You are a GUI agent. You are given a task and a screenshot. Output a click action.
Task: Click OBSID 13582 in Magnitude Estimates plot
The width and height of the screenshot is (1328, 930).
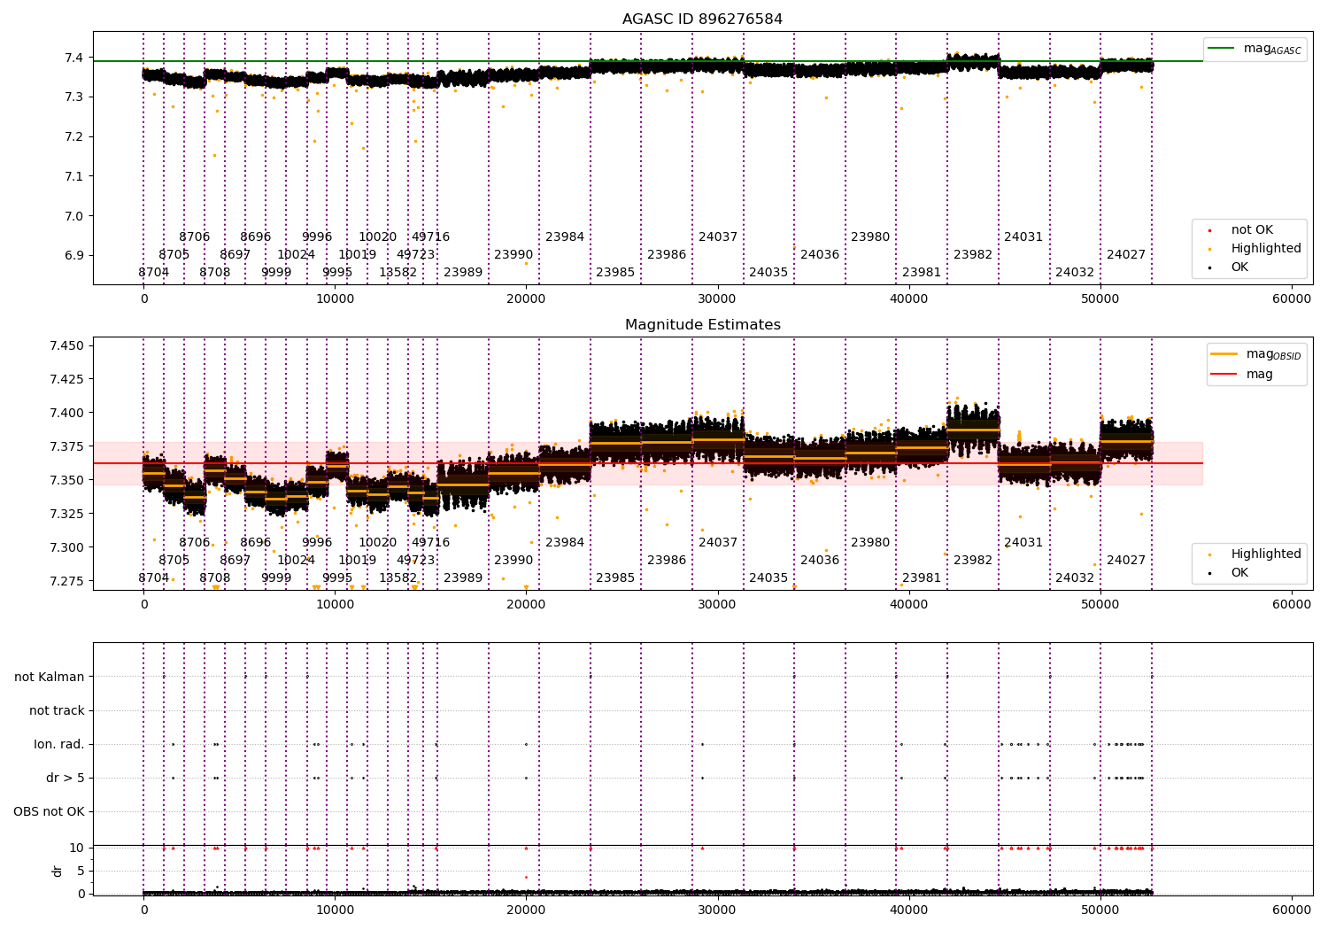tap(398, 578)
